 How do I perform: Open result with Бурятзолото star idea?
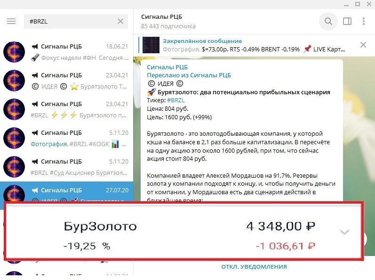pyautogui.click(x=66, y=81)
